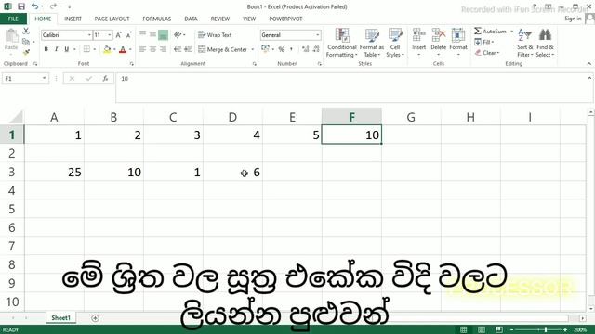Open the Name Box dropdown arrow

(x=44, y=78)
